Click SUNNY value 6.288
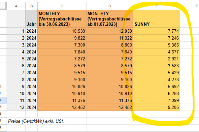199x132 pixels. point(157,93)
